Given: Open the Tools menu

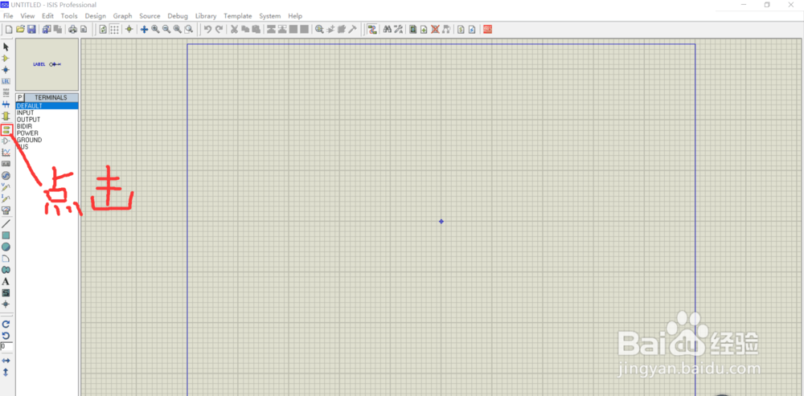Looking at the screenshot, I should (69, 16).
